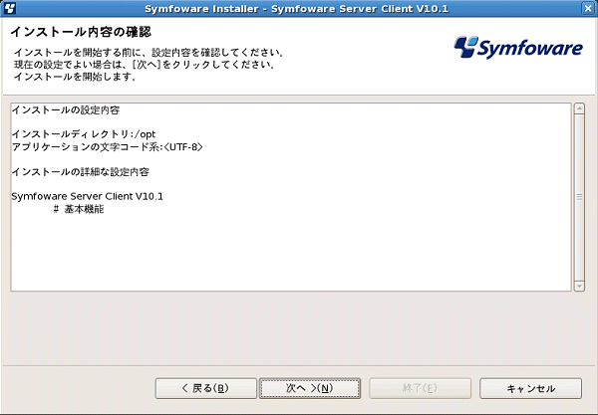Click the キャンセル button
This screenshot has height=415, width=598.
pyautogui.click(x=530, y=388)
